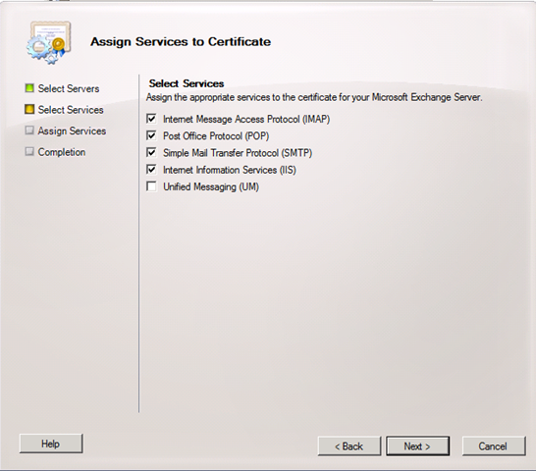Click green Select Servers step indicator

coord(29,88)
